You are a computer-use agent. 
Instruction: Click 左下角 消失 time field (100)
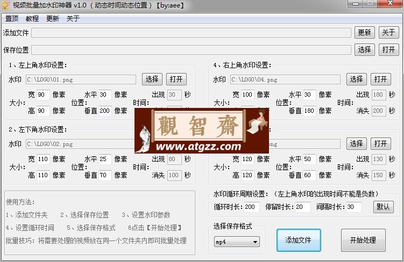pyautogui.click(x=174, y=176)
